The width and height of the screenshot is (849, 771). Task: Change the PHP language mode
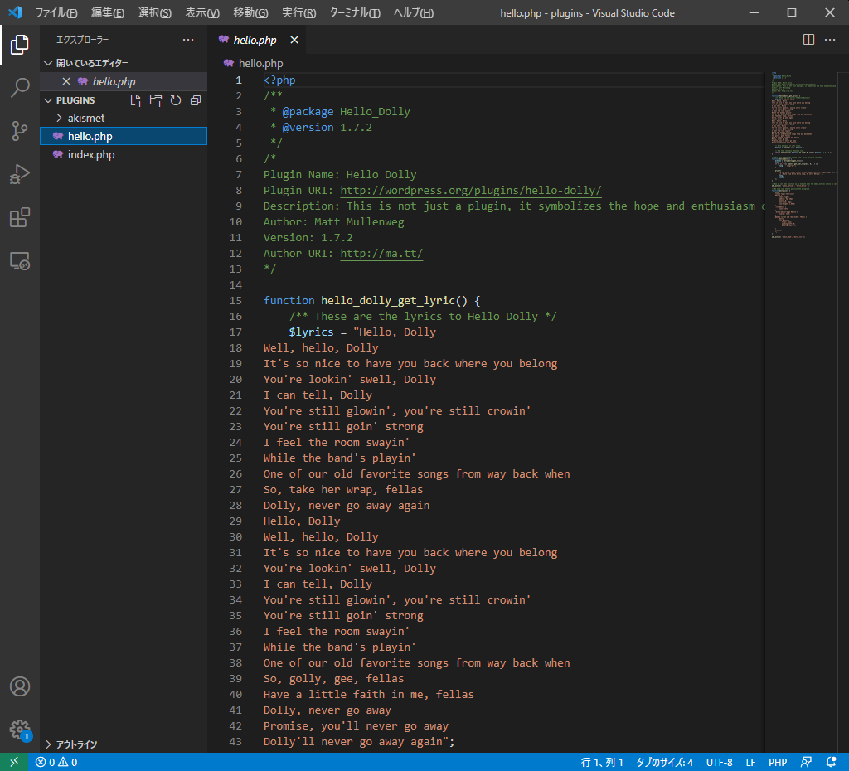pyautogui.click(x=778, y=762)
